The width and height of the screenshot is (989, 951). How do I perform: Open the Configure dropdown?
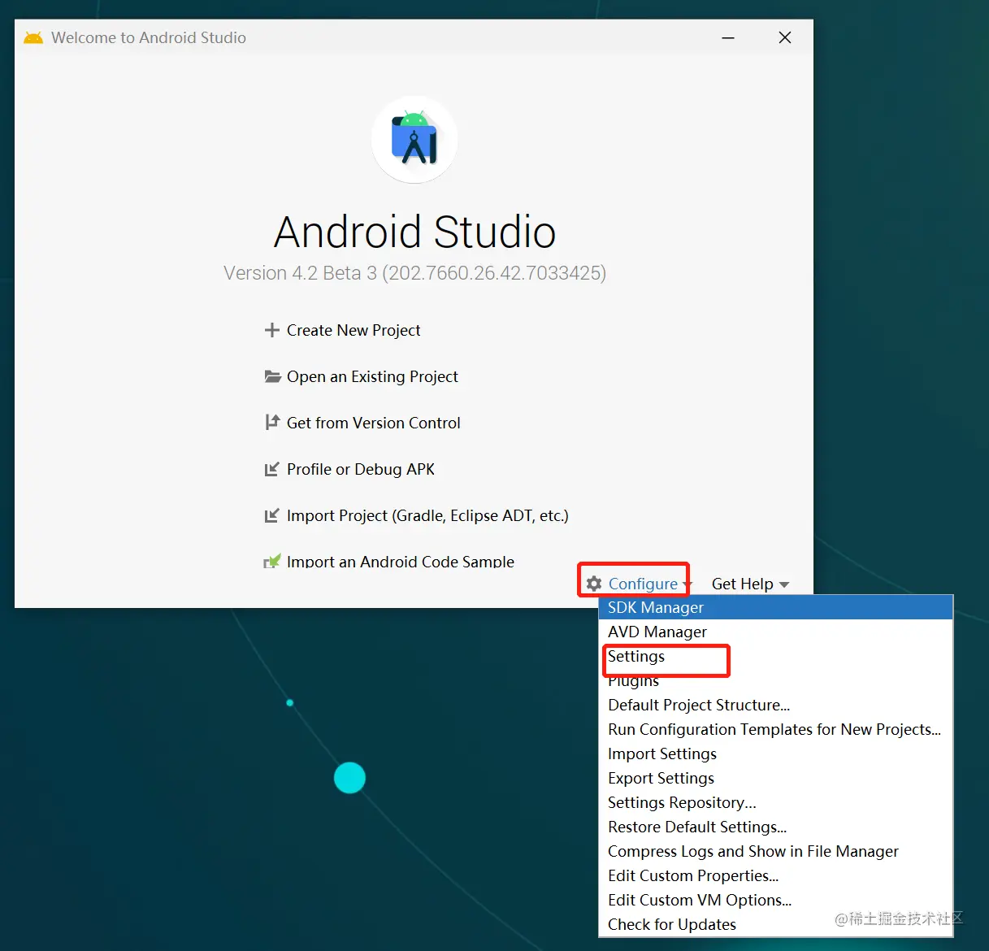click(640, 584)
